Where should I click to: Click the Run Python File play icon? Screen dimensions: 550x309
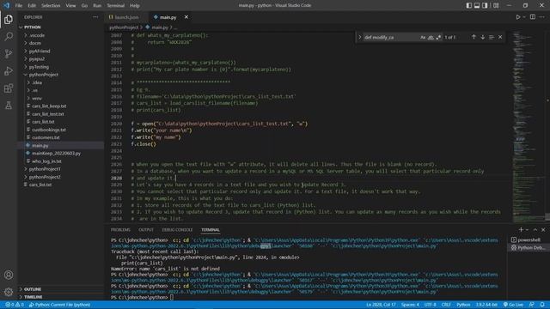[x=517, y=17]
